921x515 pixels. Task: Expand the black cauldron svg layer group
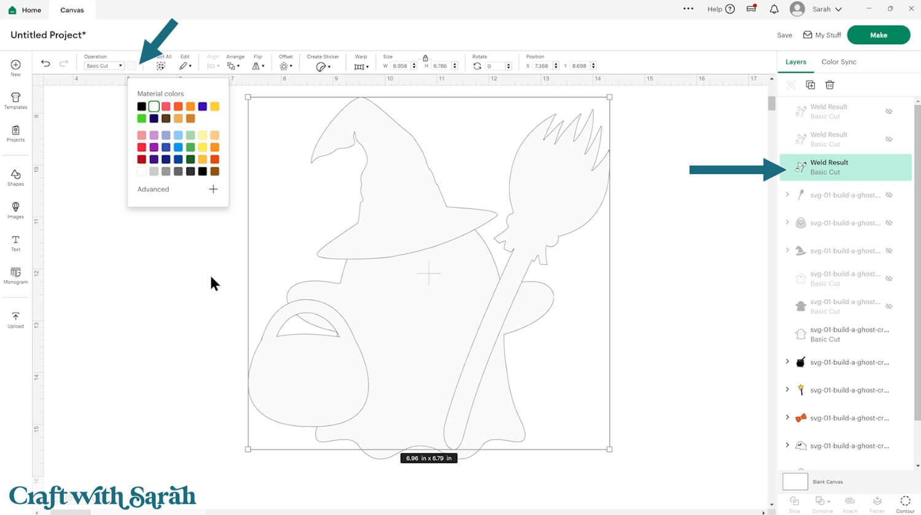click(x=787, y=362)
